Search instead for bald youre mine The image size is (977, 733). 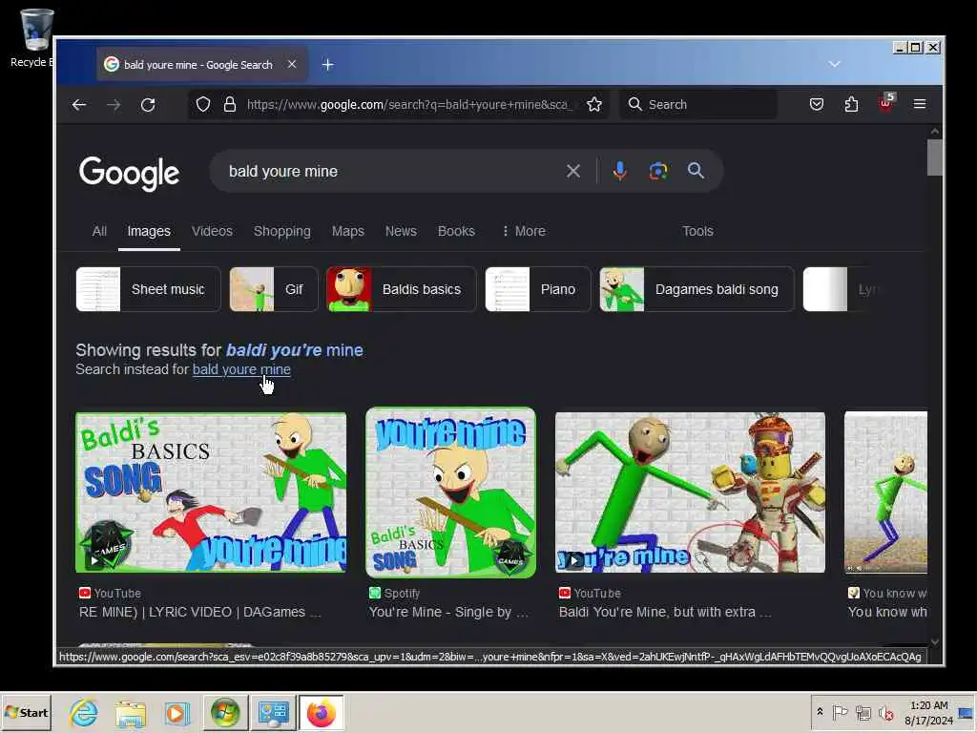click(241, 369)
